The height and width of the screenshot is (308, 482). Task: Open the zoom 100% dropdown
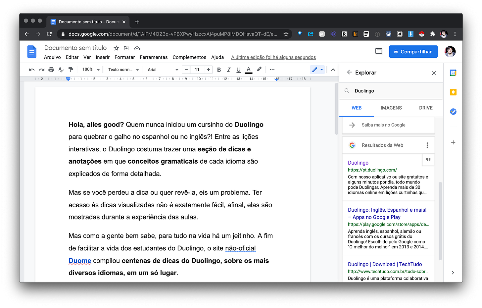coord(91,70)
